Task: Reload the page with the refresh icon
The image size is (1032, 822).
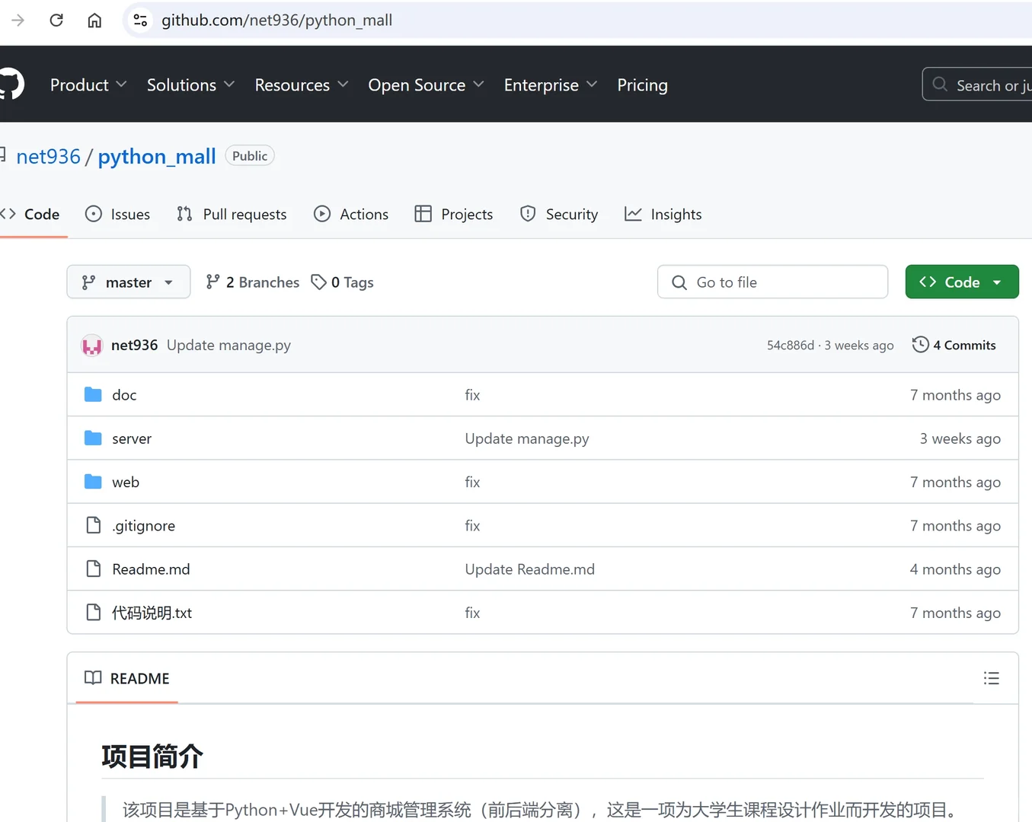Action: [x=56, y=20]
